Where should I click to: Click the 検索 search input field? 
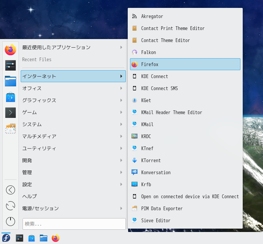(x=74, y=224)
